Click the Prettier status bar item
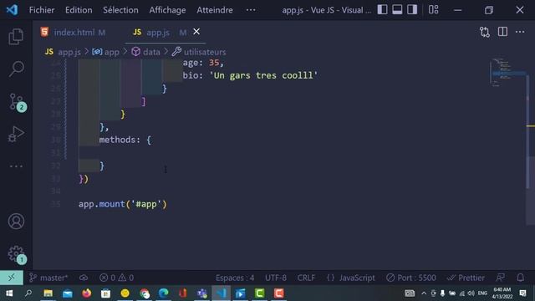Viewport: 535px width, 301px height. tap(466, 278)
